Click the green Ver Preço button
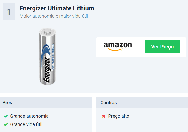This screenshot has height=132, width=188. pyautogui.click(x=162, y=46)
